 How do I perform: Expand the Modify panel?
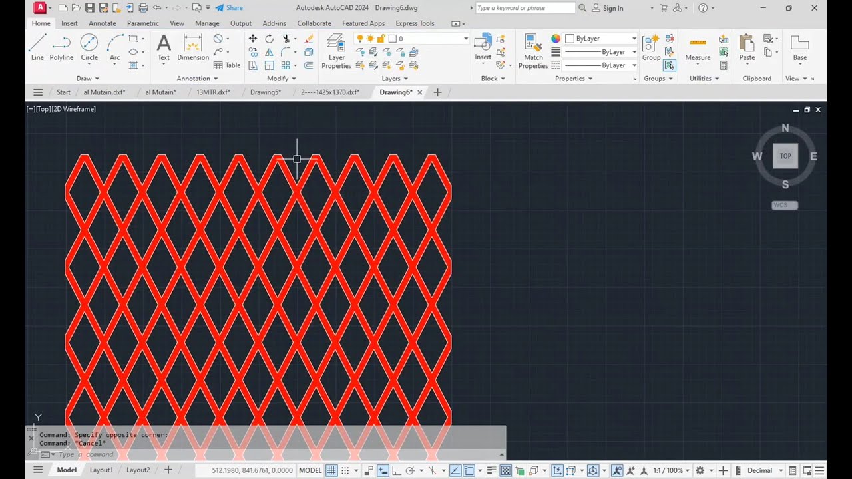[282, 79]
